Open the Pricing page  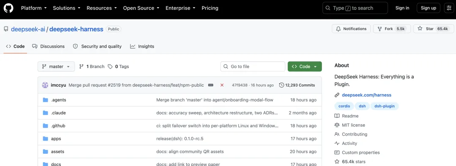point(210,8)
